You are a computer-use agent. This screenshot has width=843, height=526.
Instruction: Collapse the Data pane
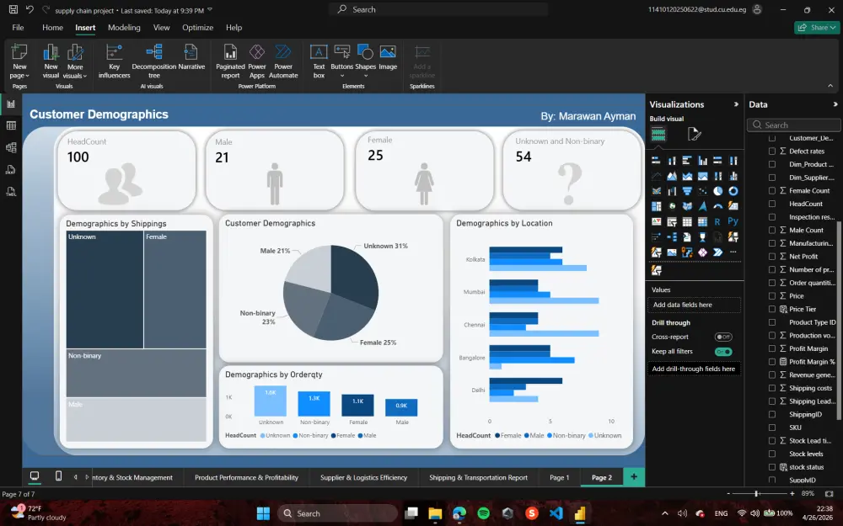click(x=835, y=104)
